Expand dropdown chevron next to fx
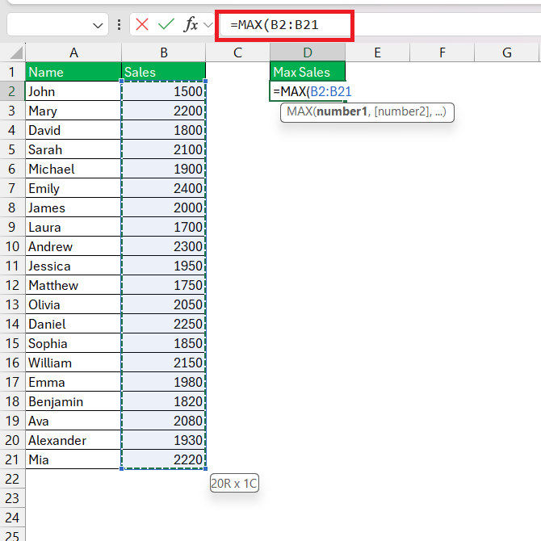 point(208,25)
